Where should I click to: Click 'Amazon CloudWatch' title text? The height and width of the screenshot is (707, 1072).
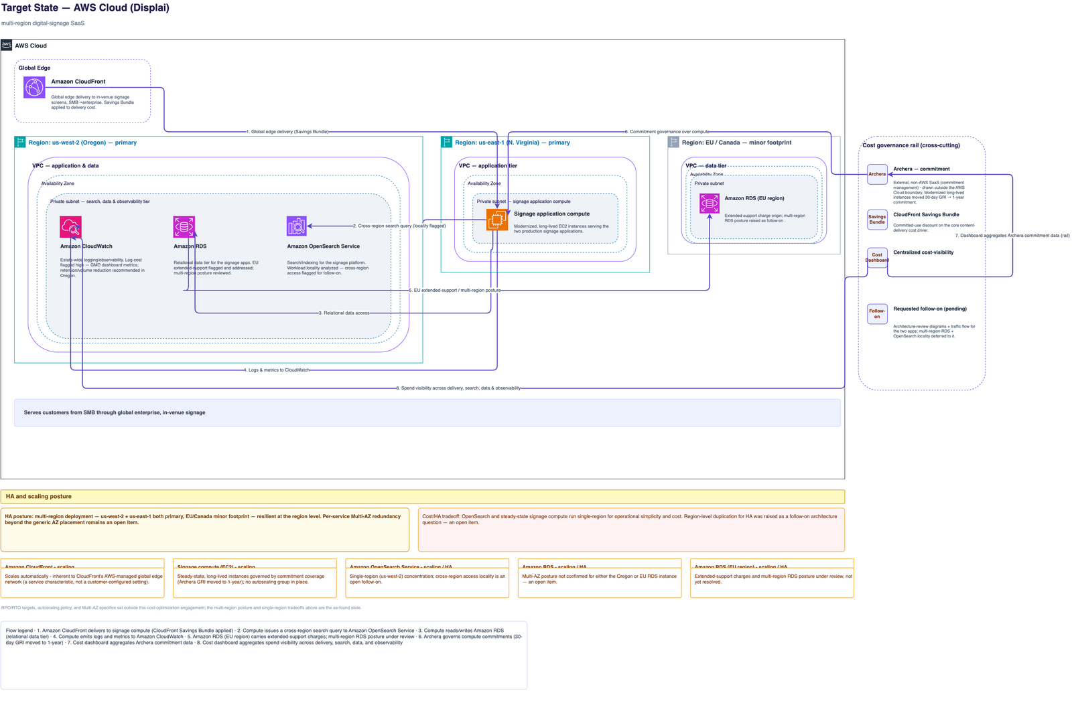(86, 246)
